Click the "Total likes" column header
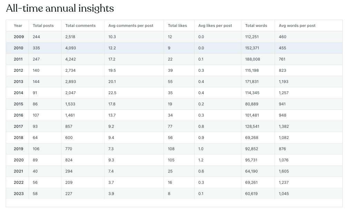This screenshot has width=345, height=209. [x=177, y=26]
